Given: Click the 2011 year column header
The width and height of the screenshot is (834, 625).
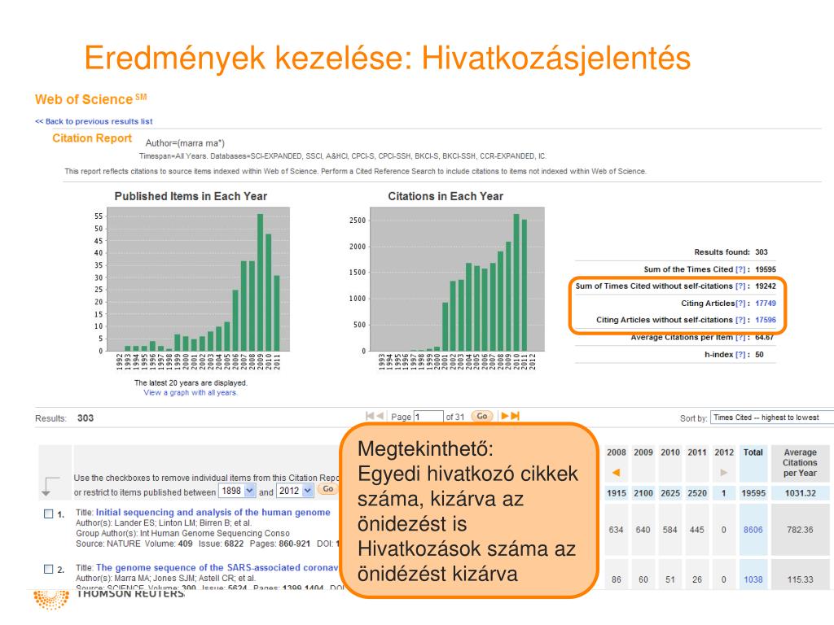Looking at the screenshot, I should [x=697, y=452].
